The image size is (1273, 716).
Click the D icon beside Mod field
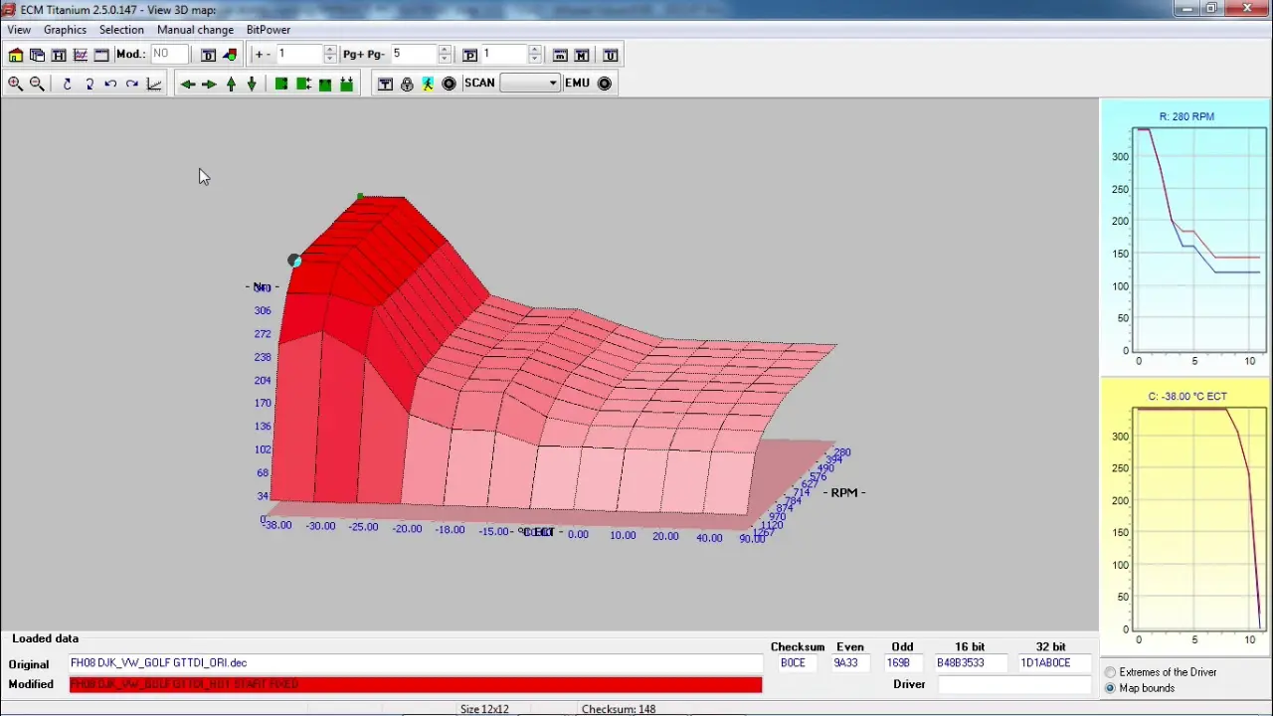pos(209,56)
